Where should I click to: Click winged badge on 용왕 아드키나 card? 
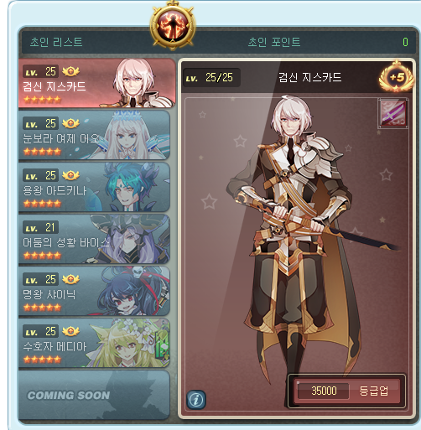click(x=70, y=175)
